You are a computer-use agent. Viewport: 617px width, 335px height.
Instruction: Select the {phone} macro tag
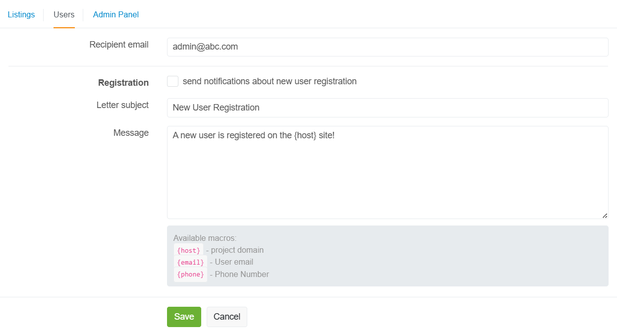tap(190, 275)
